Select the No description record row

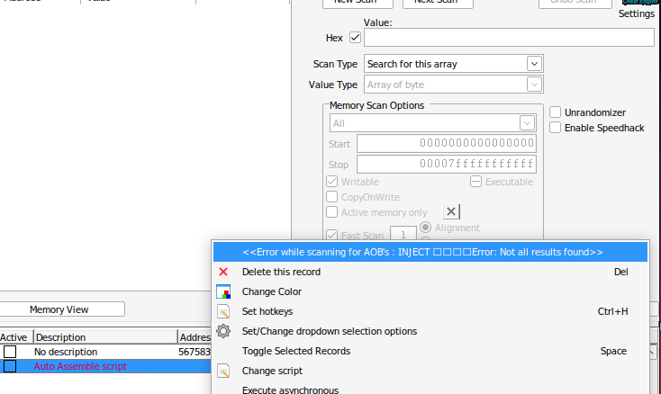105,352
